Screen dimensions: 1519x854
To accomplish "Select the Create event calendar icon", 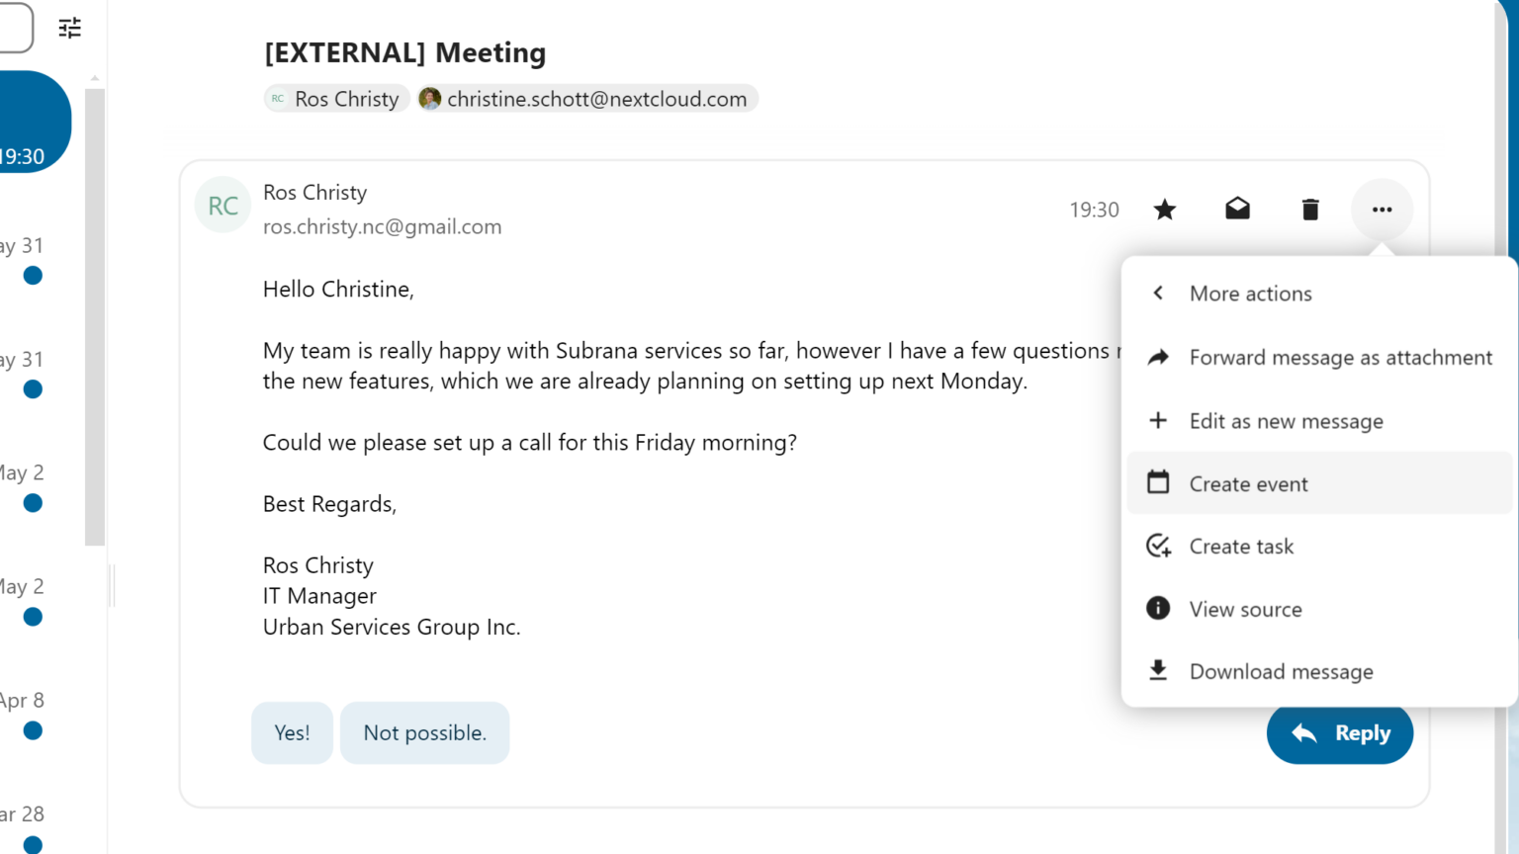I will pos(1157,482).
